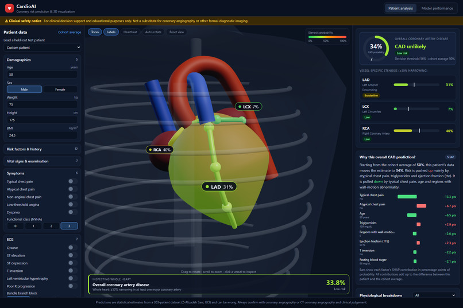Click the RCA stenosis probability bar
Screen dimensions: 463x308
416,131
